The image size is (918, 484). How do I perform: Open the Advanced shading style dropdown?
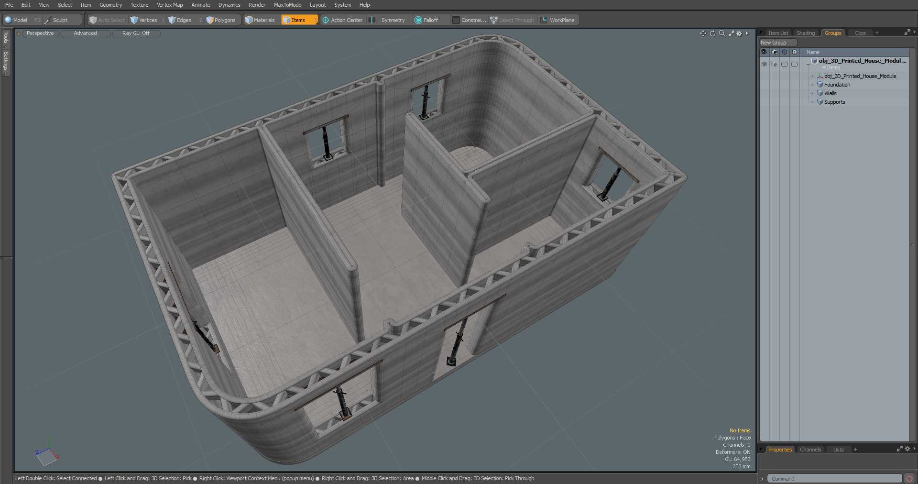(x=86, y=33)
